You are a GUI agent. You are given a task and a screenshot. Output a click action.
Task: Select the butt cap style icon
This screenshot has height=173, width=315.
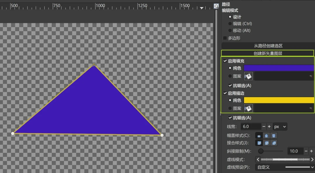coord(259,136)
